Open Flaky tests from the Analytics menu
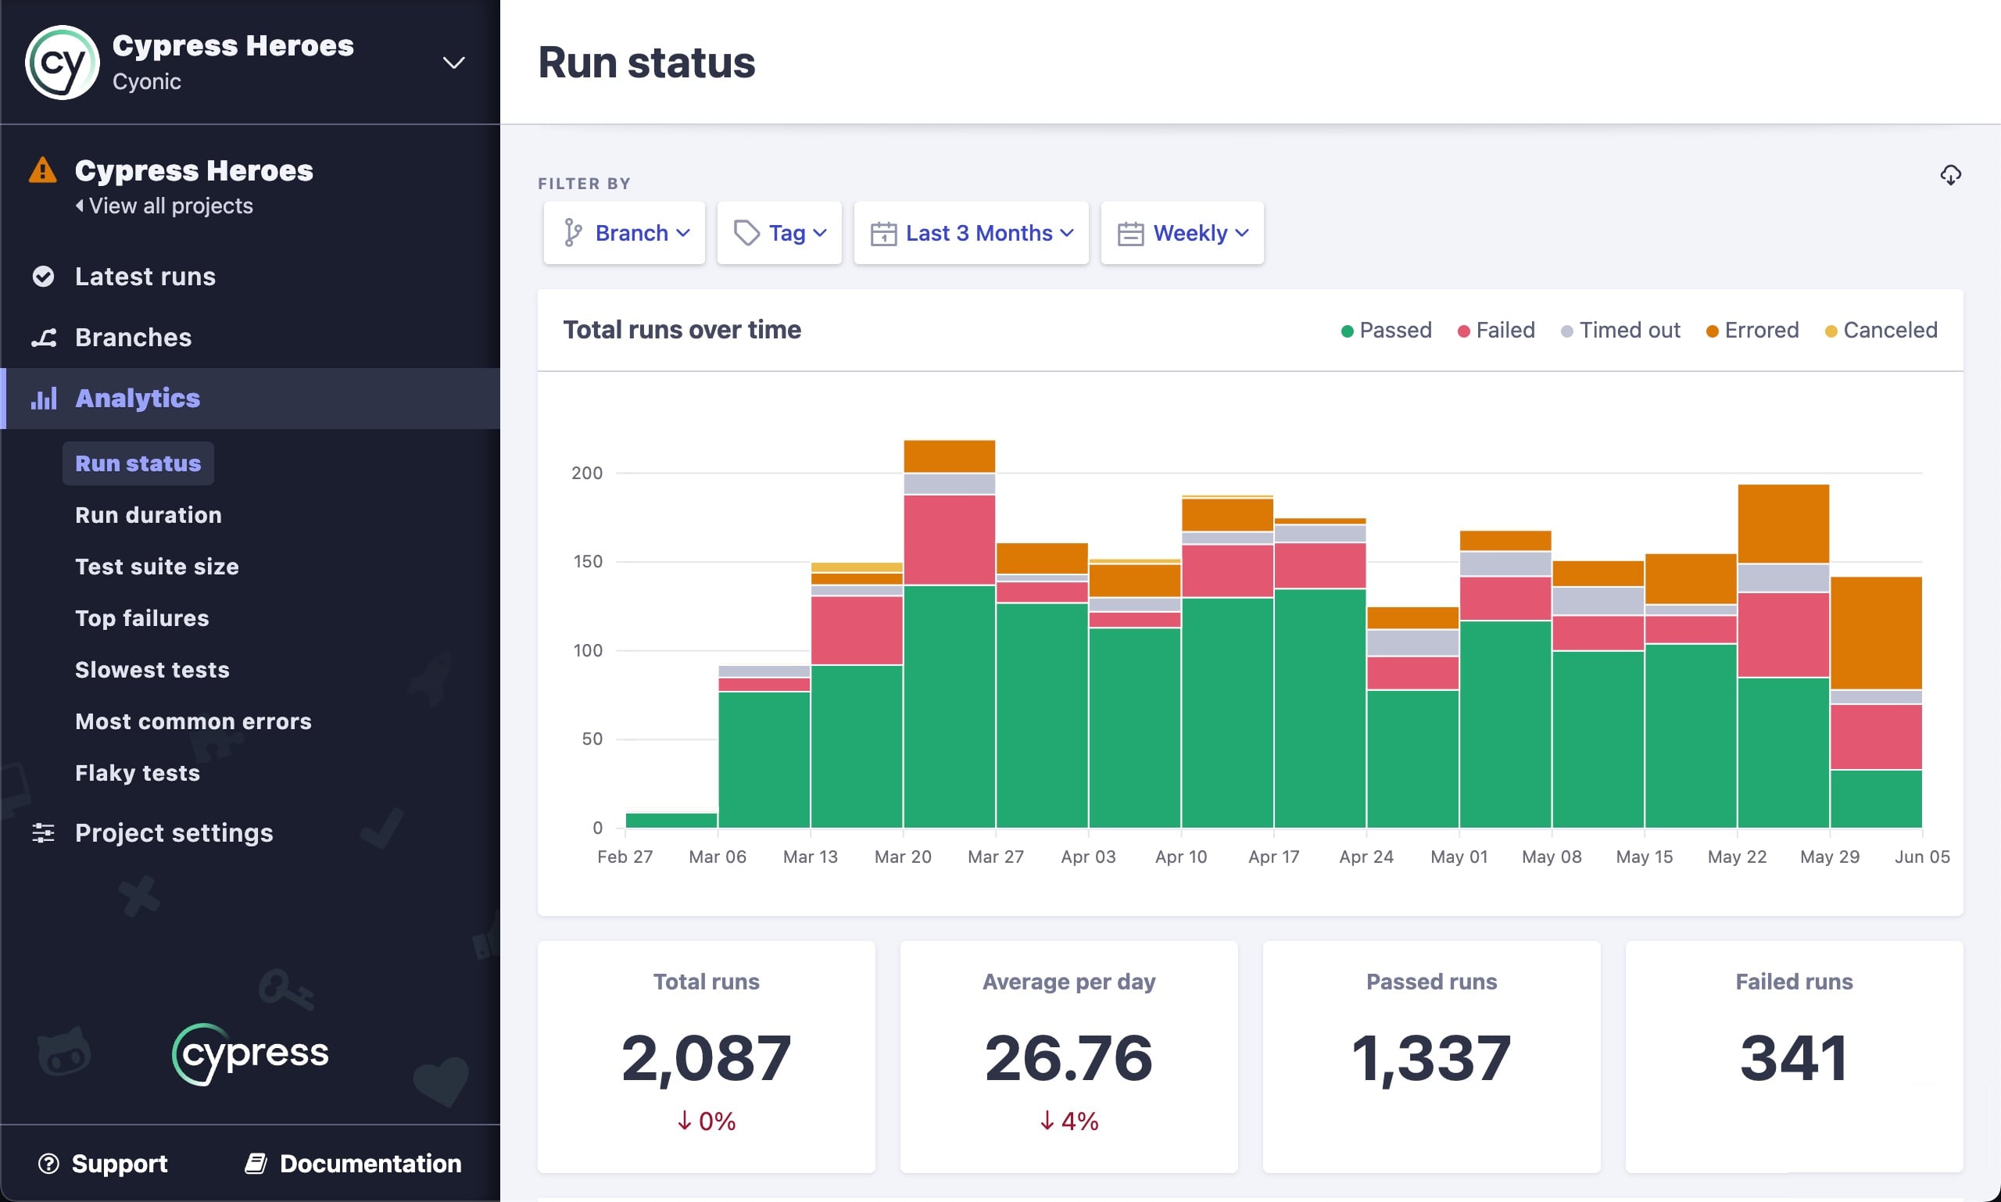2001x1202 pixels. click(x=137, y=773)
